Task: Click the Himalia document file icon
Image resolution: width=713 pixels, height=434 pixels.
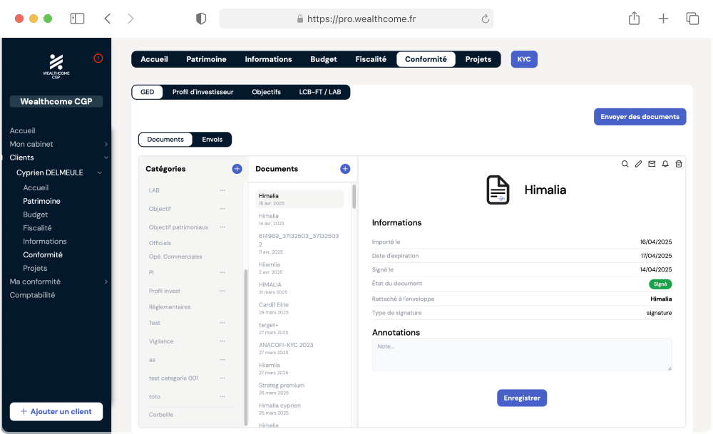Action: 498,190
